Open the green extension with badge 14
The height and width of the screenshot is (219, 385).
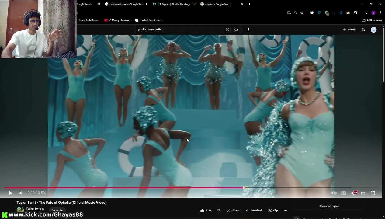pos(327,13)
